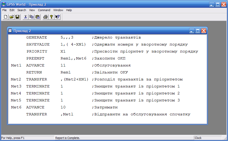The height and width of the screenshot is (141, 228).
Task: Minimize the GPSS World main window
Action: [212, 4]
